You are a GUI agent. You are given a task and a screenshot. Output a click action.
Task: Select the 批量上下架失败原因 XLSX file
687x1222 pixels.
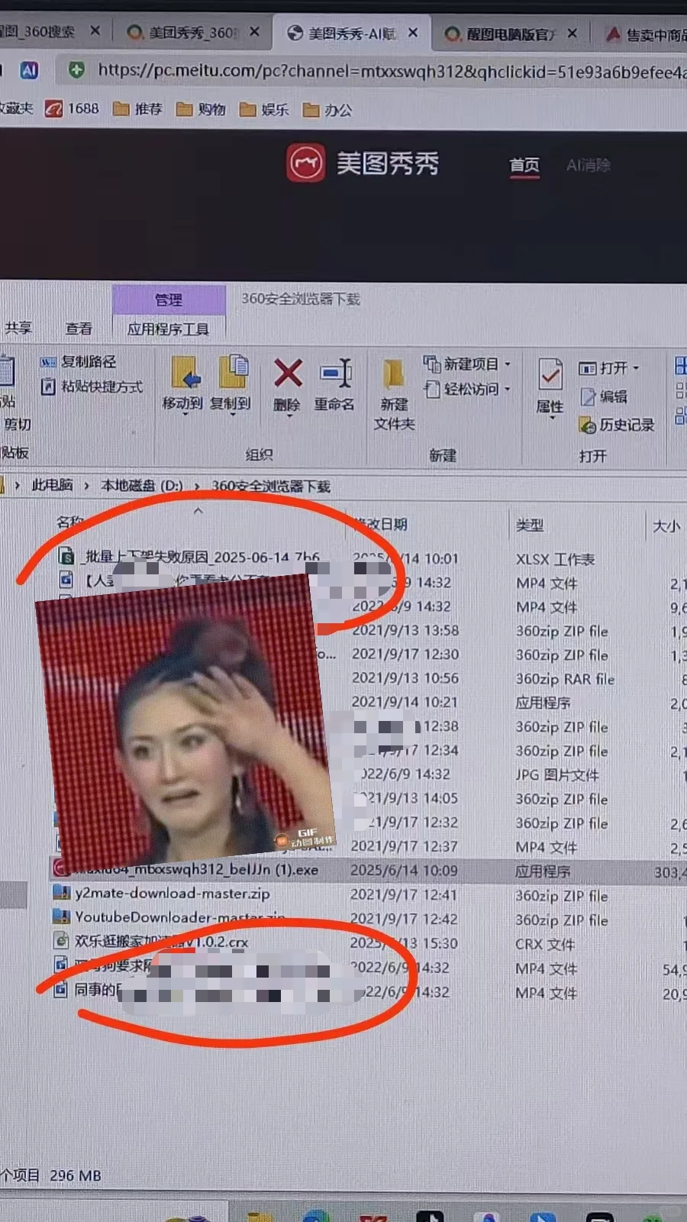[201, 557]
